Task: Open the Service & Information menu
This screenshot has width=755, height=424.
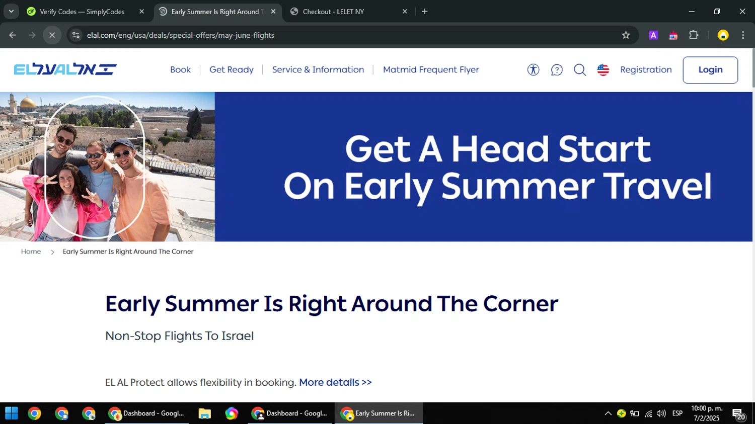Action: coord(318,70)
